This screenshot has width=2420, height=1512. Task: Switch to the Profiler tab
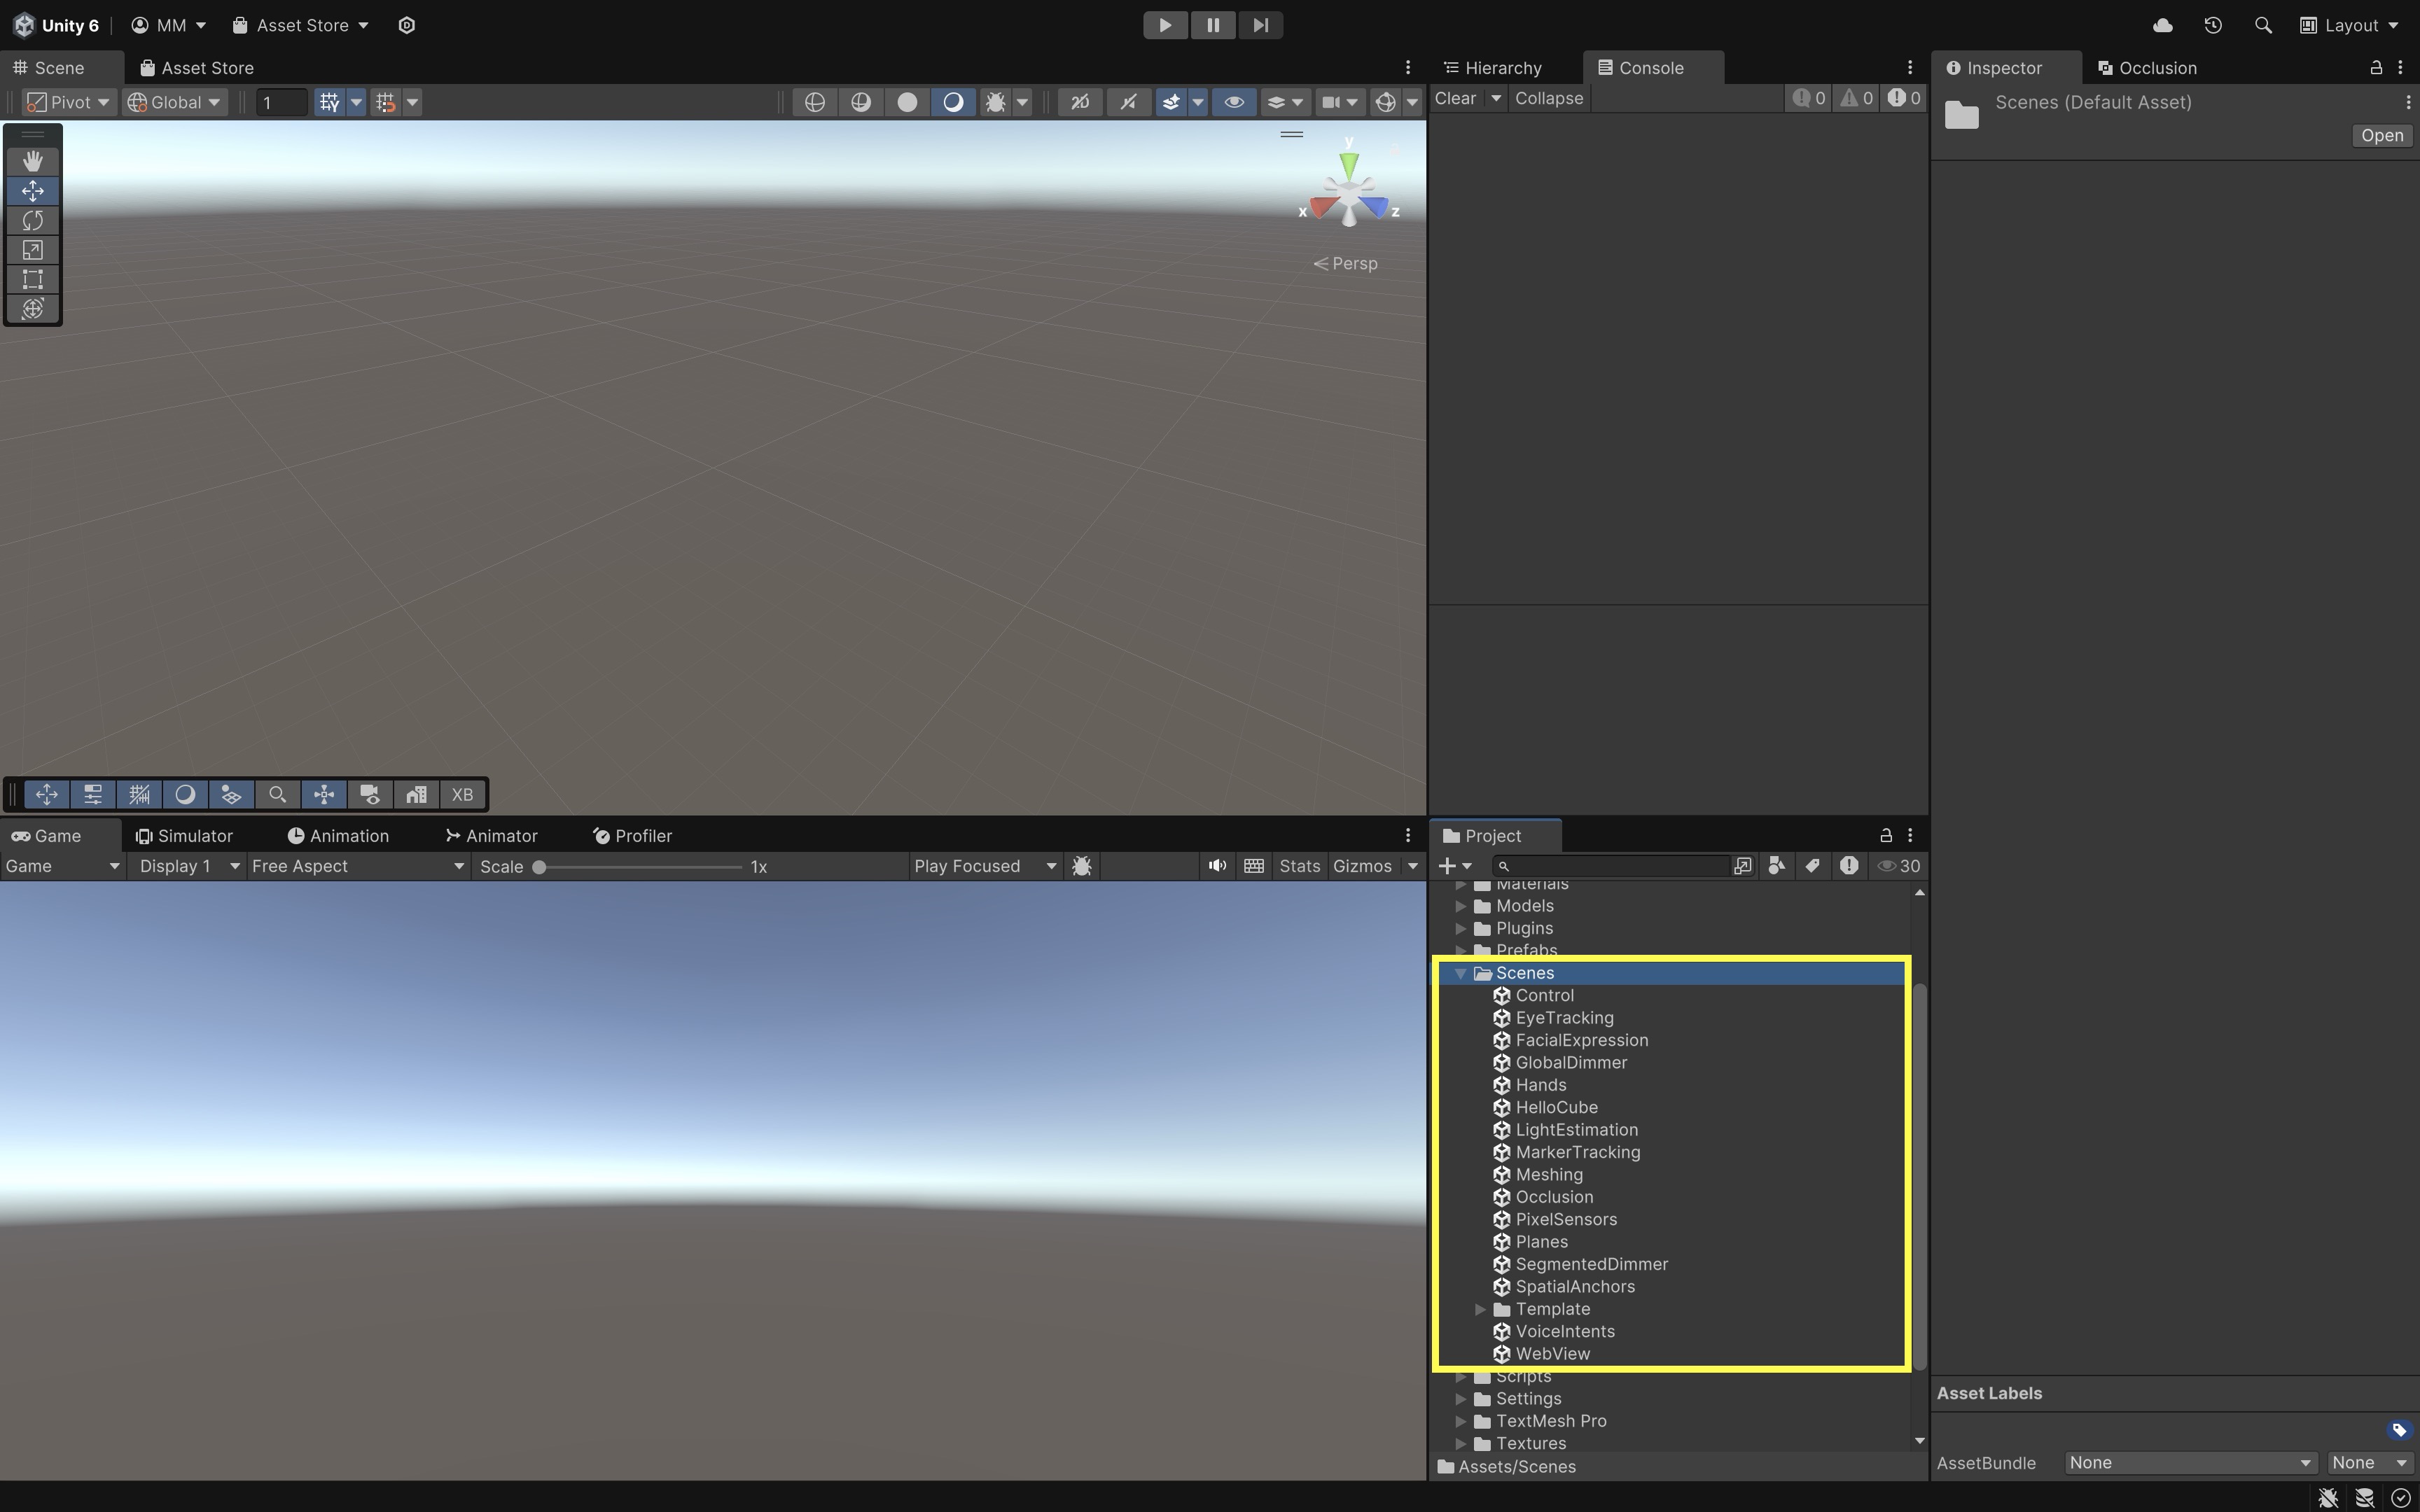[x=632, y=835]
